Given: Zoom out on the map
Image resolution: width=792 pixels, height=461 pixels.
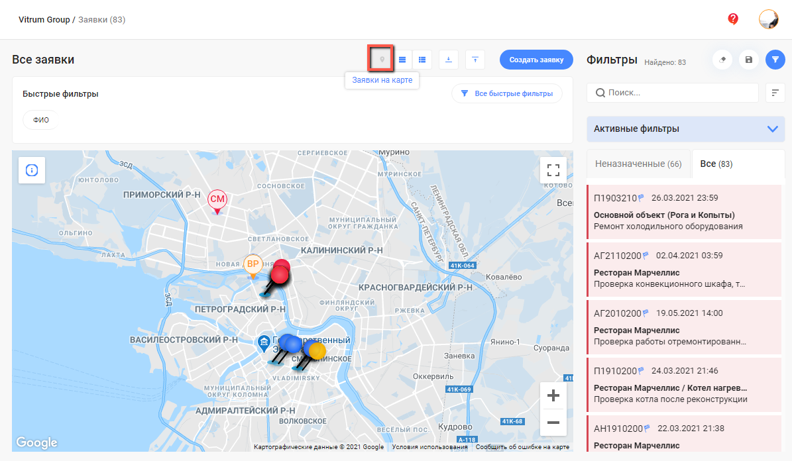Looking at the screenshot, I should pyautogui.click(x=553, y=423).
